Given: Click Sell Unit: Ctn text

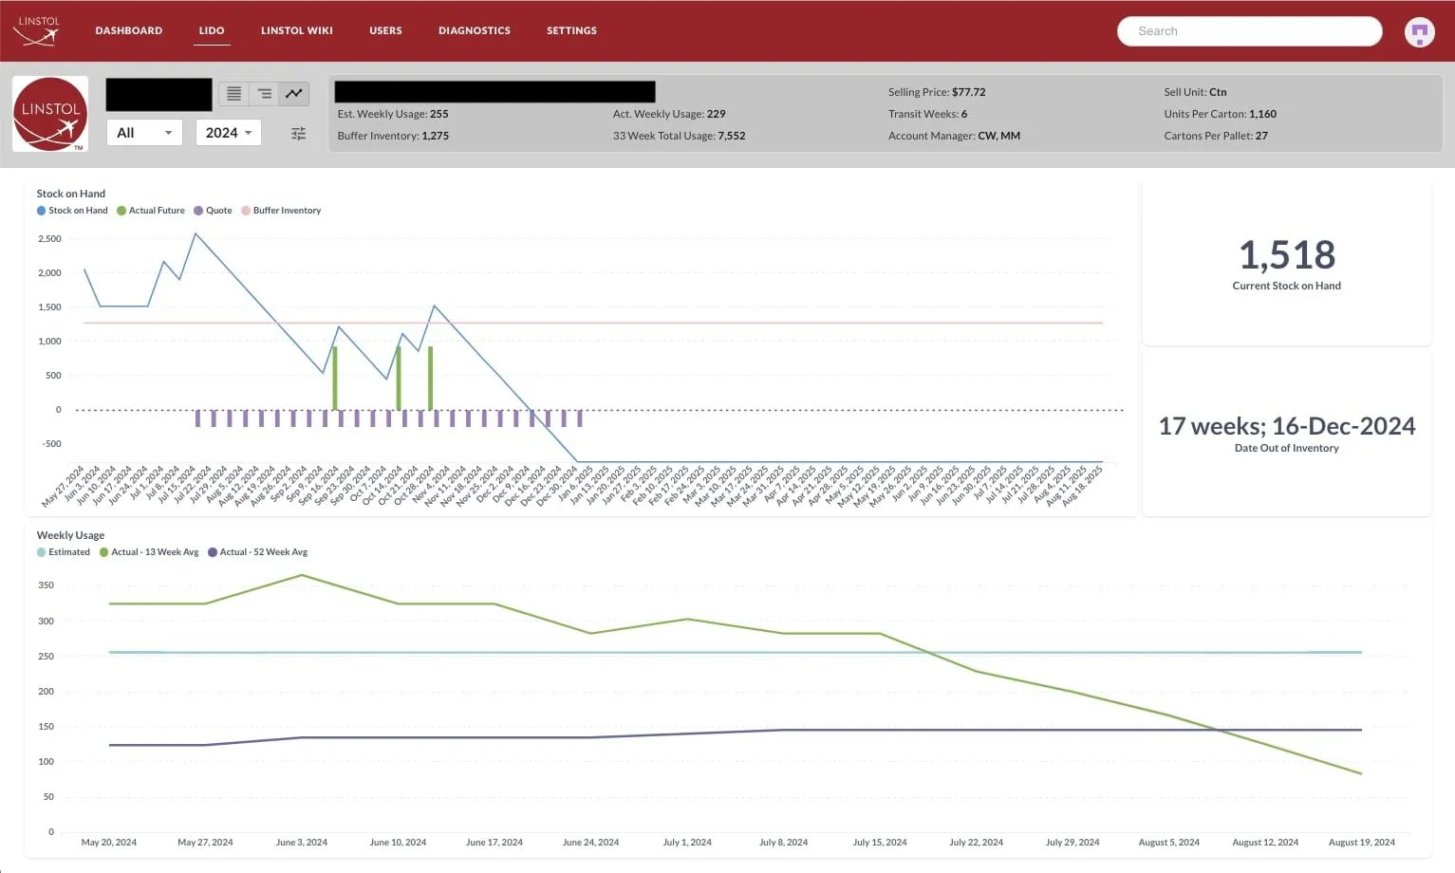Looking at the screenshot, I should [1195, 92].
